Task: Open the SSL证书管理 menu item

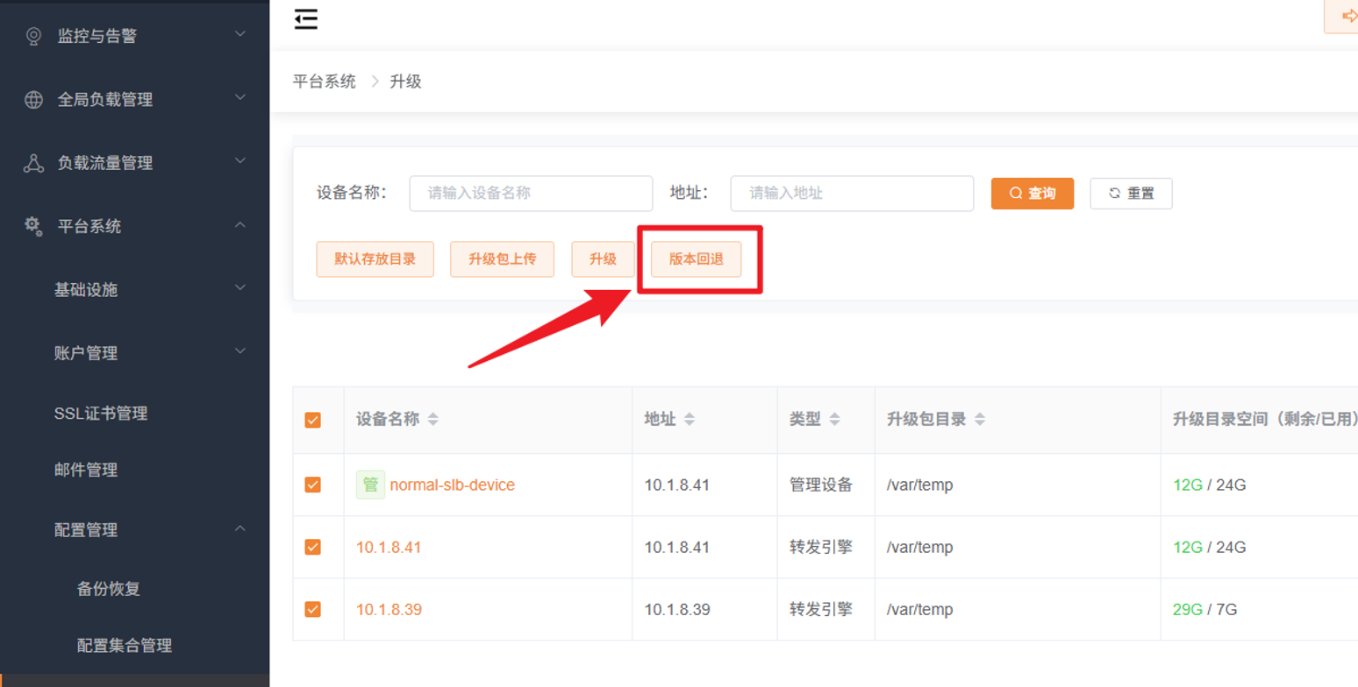Action: [x=101, y=414]
